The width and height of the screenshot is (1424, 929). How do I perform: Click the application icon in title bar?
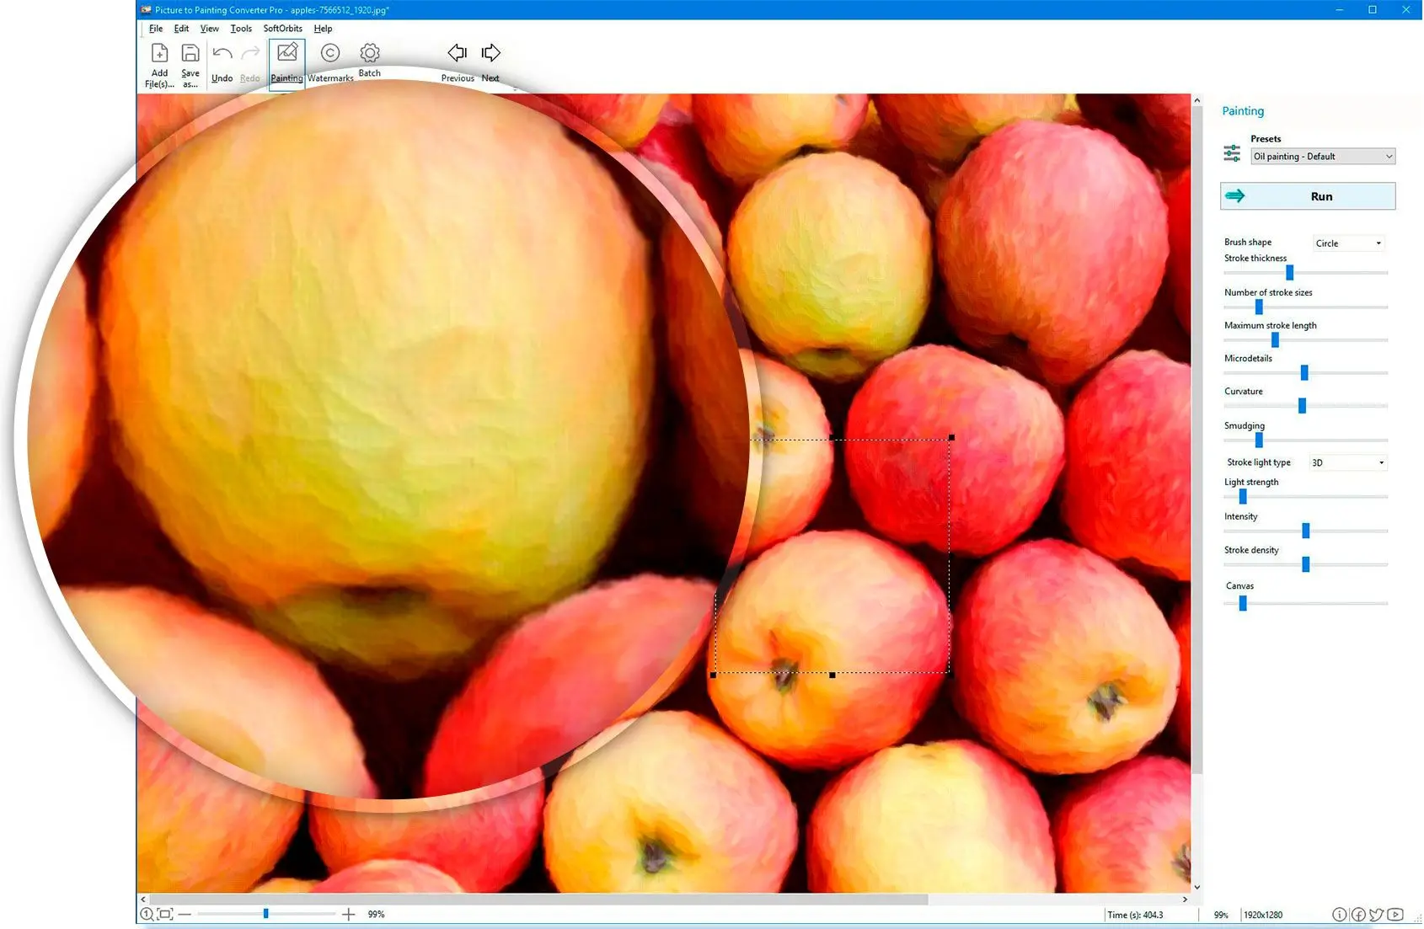tap(147, 10)
